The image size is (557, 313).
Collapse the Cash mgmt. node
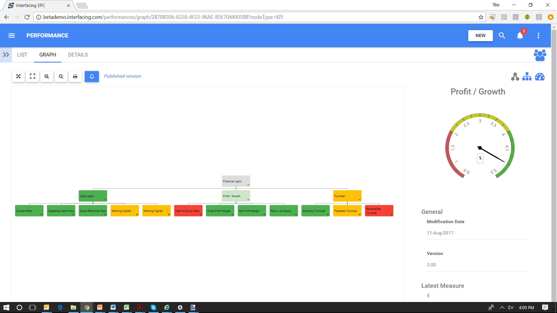(105, 200)
